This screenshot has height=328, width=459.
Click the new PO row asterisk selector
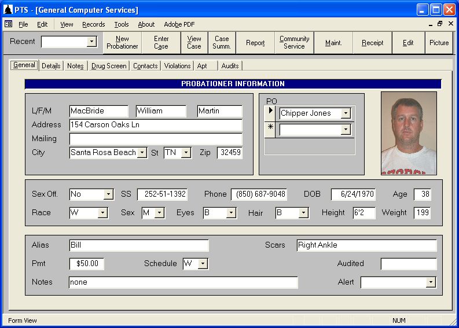[270, 129]
